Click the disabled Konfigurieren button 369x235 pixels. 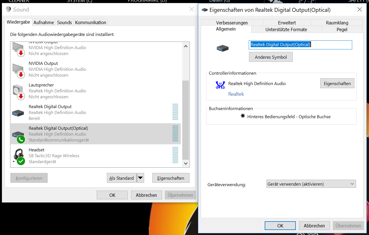coord(29,178)
